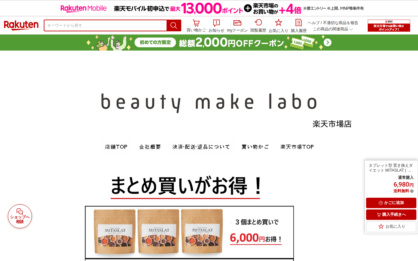Open the 閲覧履歴 browsing history icon
This screenshot has width=418, height=261.
(258, 26)
